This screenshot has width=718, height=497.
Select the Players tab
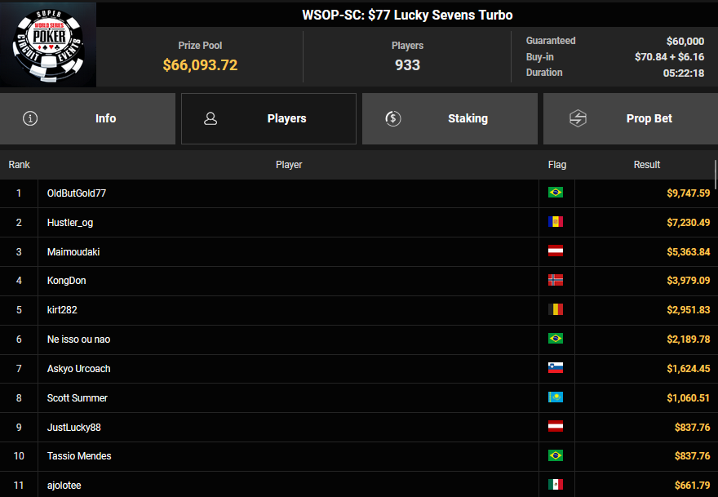268,118
